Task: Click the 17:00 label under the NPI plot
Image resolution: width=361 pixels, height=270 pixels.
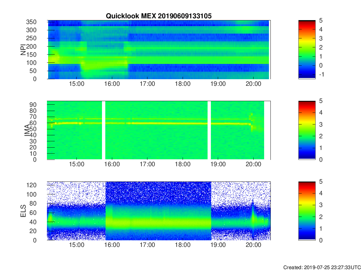Action: 147,84
